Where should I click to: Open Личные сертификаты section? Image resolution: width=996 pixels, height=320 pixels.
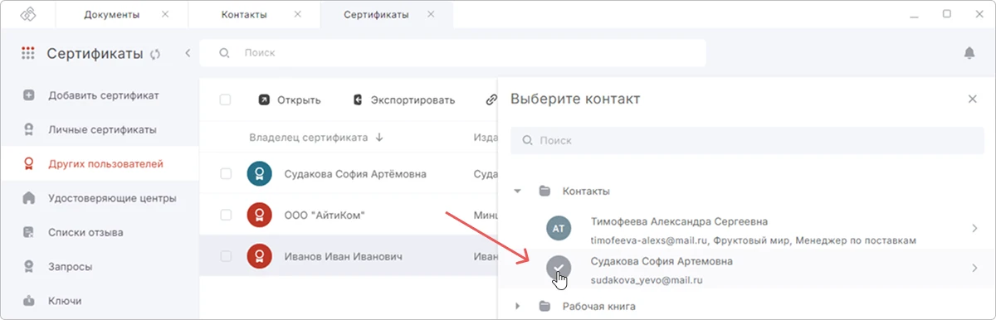click(100, 129)
